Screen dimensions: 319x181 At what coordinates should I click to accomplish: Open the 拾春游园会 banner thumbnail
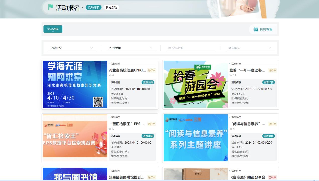tap(196, 84)
